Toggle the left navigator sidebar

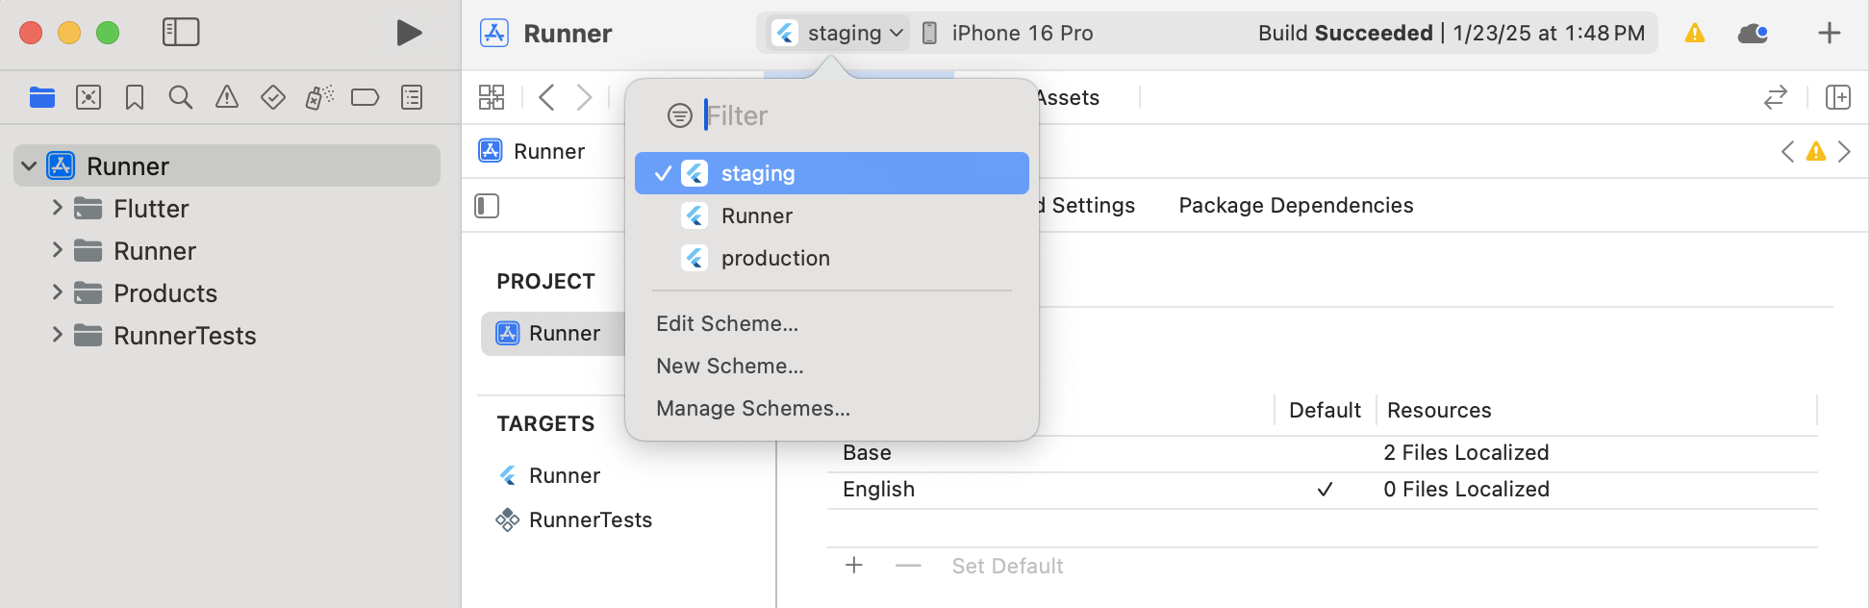tap(181, 33)
